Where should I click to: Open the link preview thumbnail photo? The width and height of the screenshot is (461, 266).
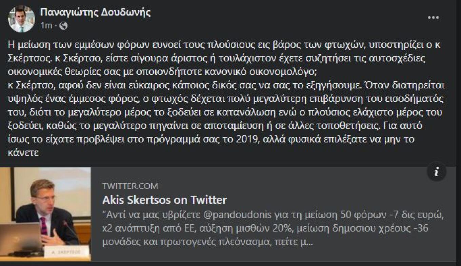(45, 214)
